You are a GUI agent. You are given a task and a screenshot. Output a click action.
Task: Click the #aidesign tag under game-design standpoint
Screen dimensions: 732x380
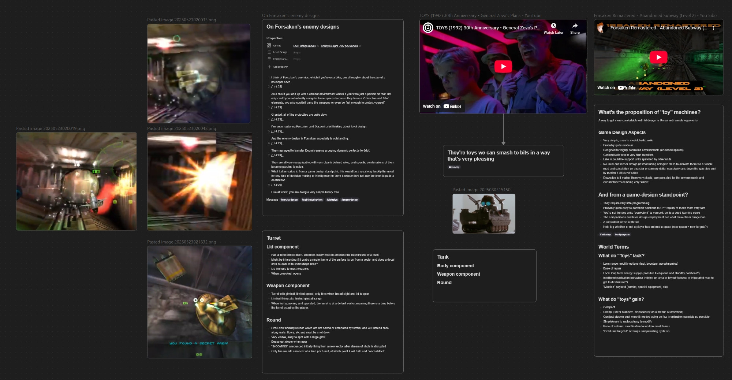[605, 235]
